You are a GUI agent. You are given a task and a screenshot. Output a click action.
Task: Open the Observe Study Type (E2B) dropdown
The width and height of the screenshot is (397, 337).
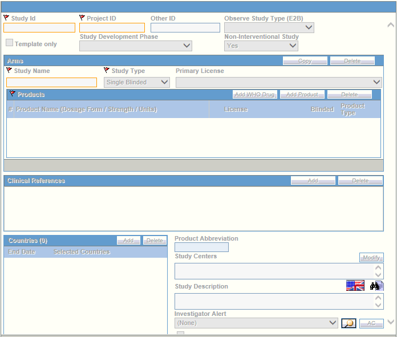click(x=269, y=27)
